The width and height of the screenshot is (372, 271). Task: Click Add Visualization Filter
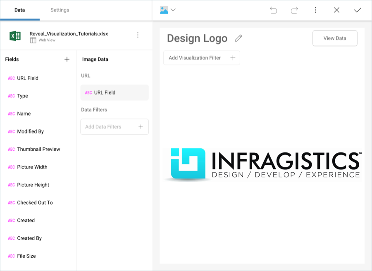tap(202, 58)
